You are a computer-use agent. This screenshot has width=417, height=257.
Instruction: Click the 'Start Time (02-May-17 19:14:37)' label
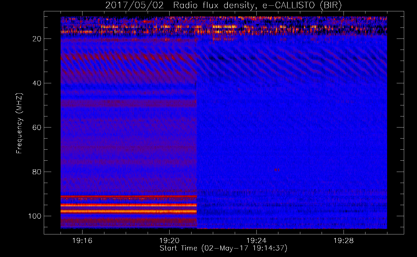pos(223,248)
